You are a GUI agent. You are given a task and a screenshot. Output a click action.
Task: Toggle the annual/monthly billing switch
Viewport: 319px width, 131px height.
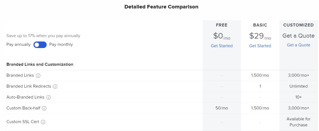pos(40,45)
